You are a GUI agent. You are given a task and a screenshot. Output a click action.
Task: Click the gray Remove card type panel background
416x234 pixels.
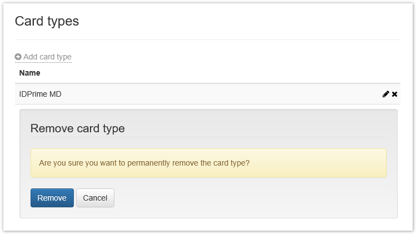coord(250,199)
